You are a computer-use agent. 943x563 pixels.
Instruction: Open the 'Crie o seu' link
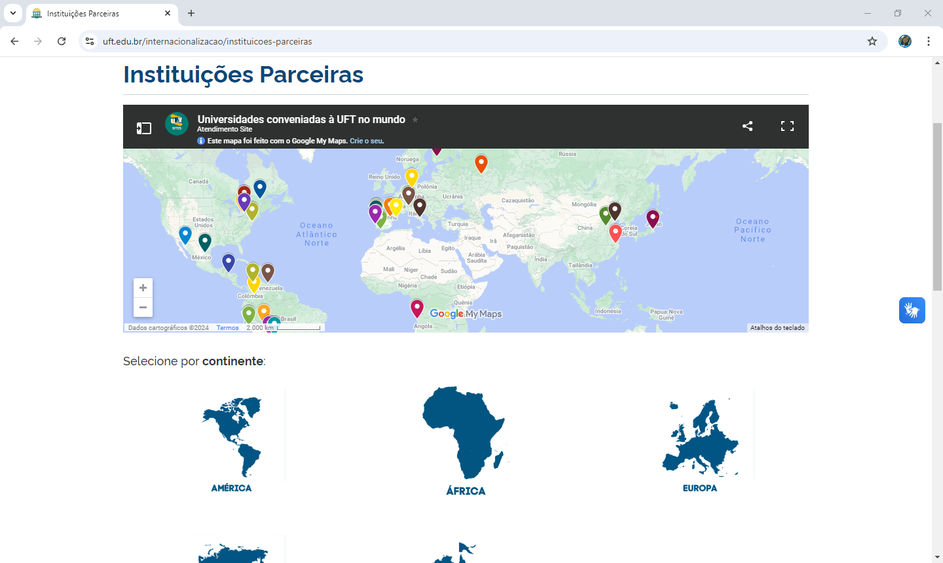[x=367, y=141]
